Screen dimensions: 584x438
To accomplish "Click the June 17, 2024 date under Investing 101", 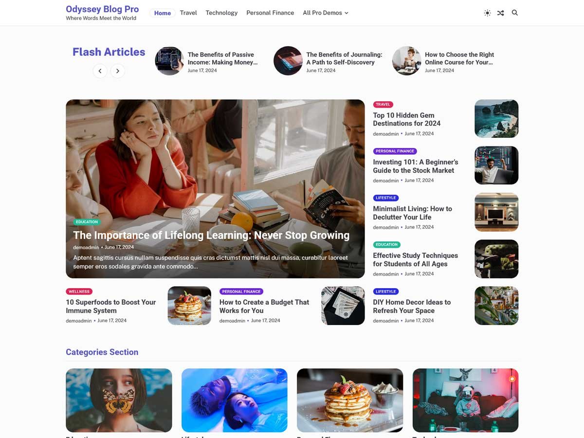I will [x=419, y=181].
